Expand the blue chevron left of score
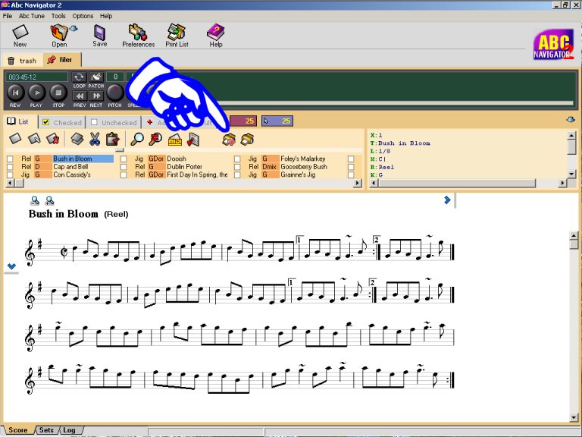 (x=11, y=266)
